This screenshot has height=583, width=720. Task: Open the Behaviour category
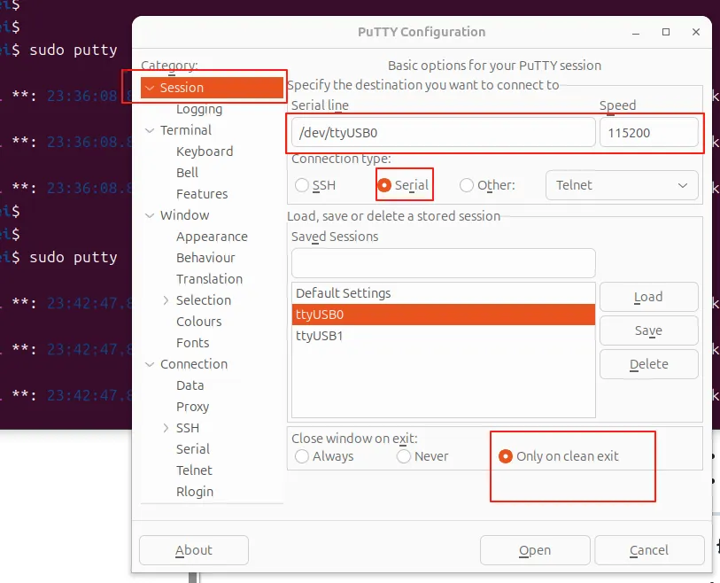pos(205,258)
